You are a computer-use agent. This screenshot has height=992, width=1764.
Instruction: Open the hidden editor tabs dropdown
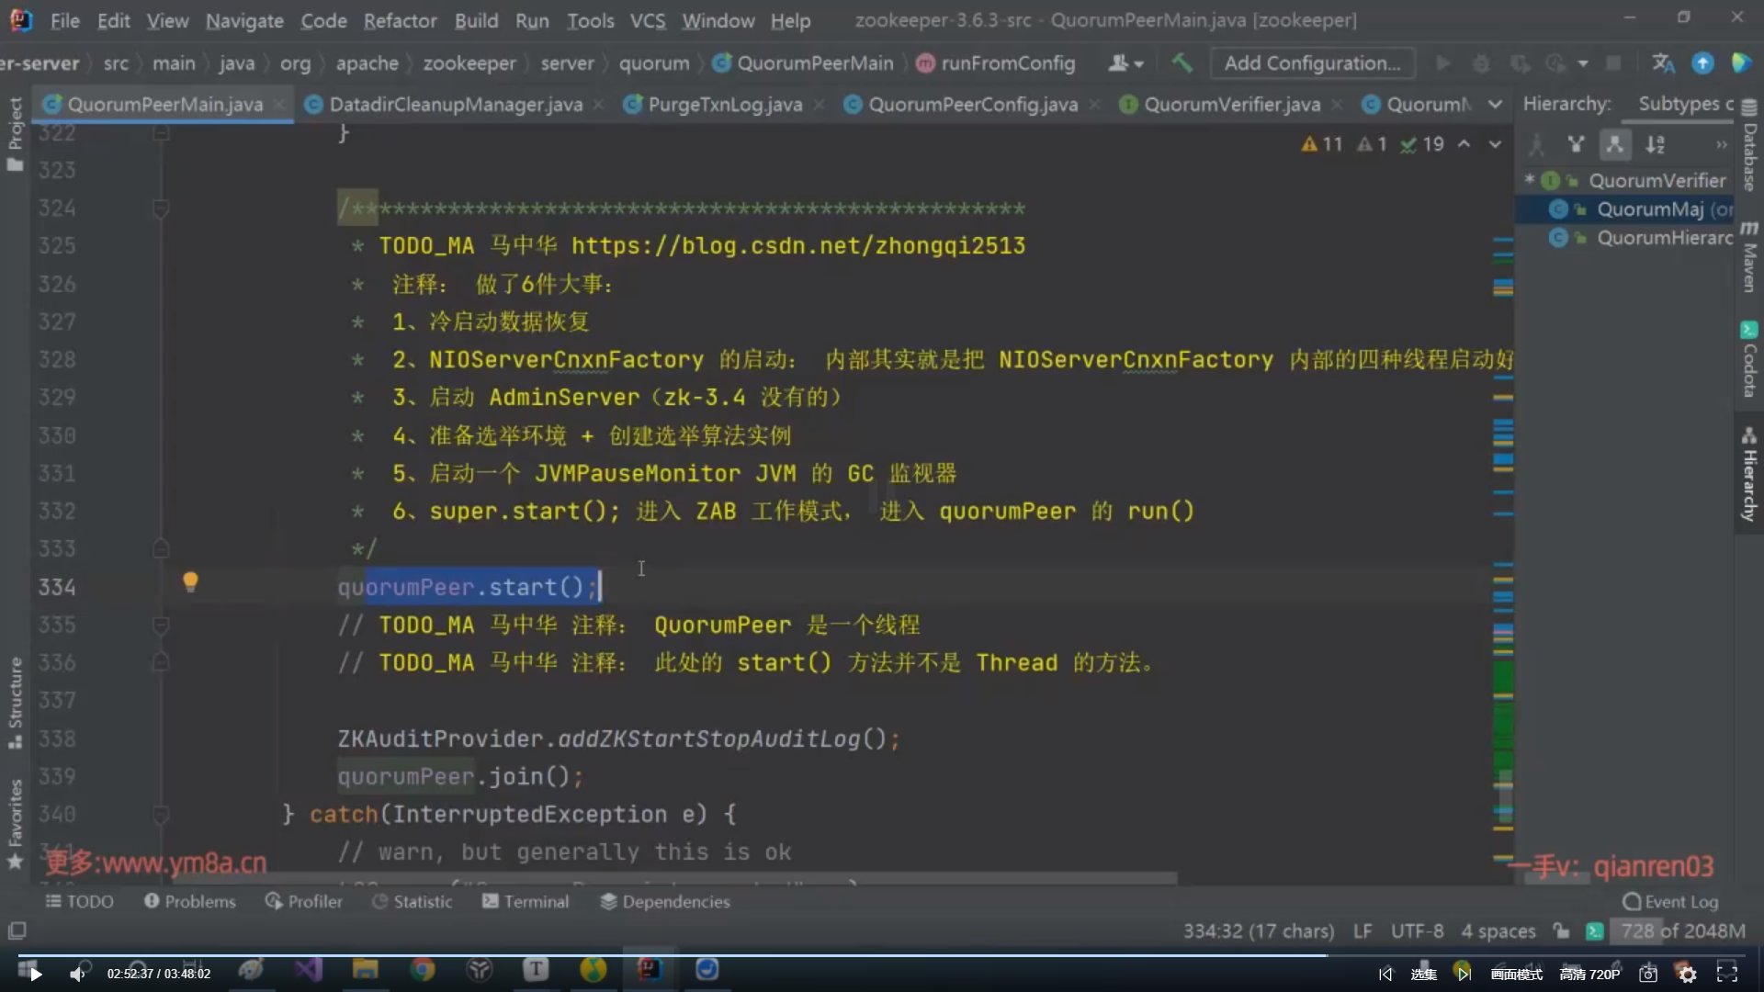click(x=1495, y=105)
